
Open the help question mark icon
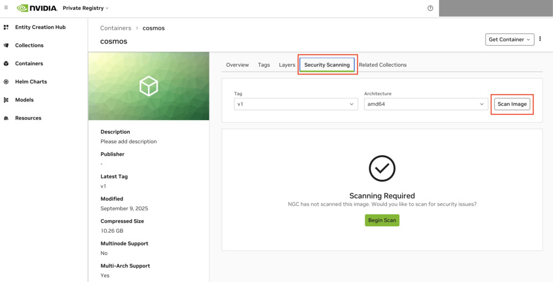pos(430,8)
